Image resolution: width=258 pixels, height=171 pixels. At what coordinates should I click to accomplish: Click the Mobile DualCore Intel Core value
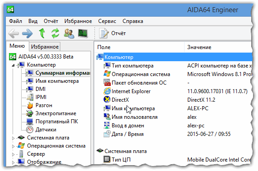[219, 160]
